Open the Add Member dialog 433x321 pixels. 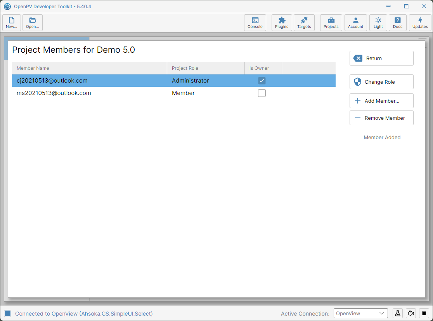381,101
